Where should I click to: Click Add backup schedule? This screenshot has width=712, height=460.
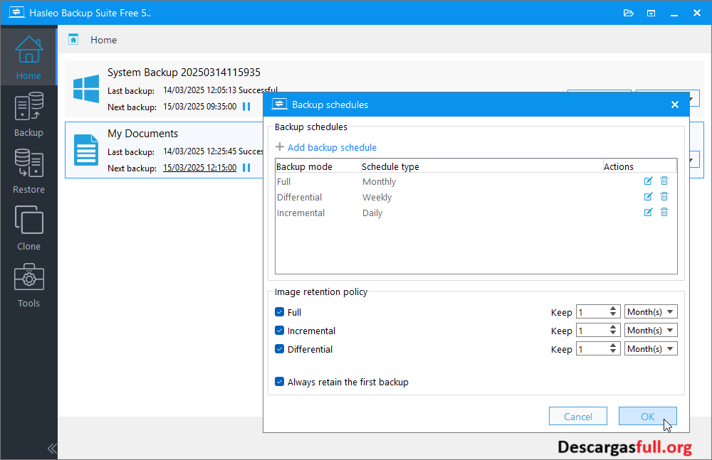tap(326, 147)
